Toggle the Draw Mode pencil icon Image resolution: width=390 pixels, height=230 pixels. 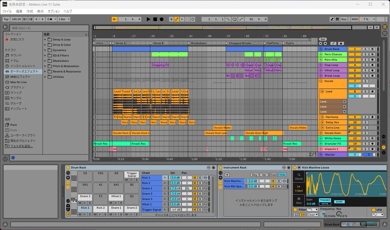[332, 19]
